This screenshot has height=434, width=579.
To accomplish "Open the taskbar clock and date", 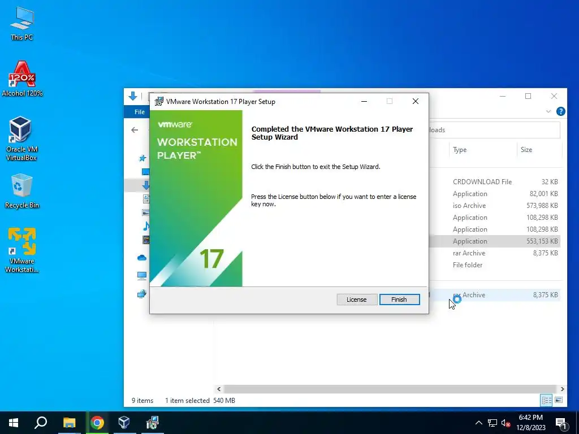I will pos(531,423).
